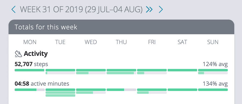
Task: Select the SUN column header
Action: (x=213, y=42)
